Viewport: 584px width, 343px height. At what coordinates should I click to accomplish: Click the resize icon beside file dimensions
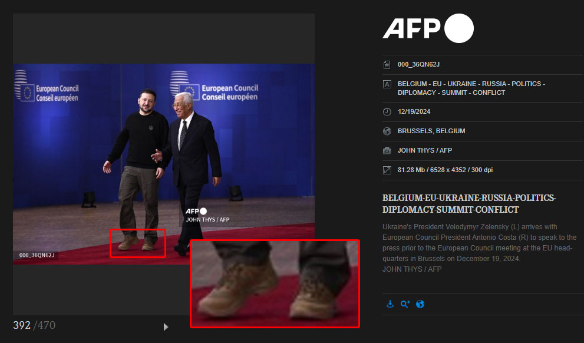click(387, 170)
